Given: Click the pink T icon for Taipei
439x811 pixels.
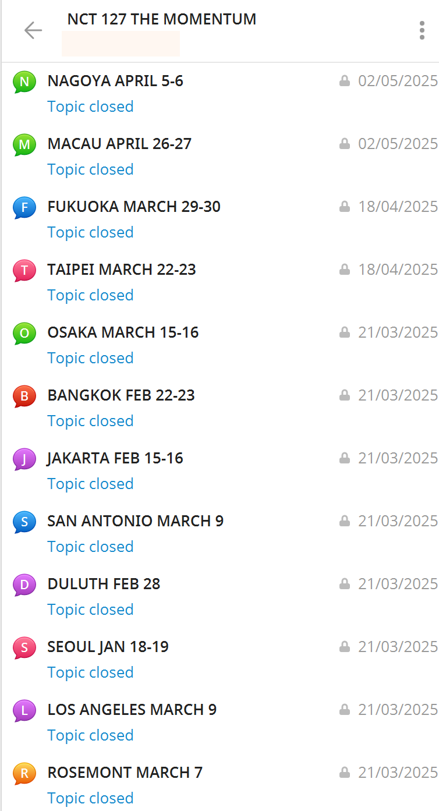Looking at the screenshot, I should pos(24,271).
